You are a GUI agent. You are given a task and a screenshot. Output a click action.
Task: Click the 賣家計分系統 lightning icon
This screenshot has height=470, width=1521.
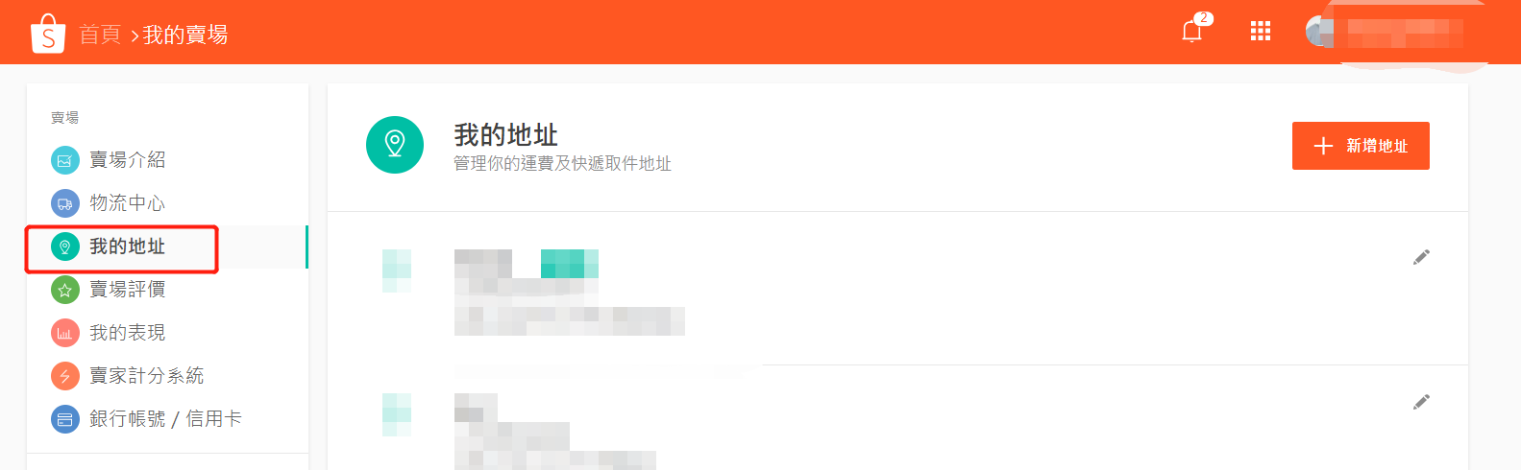65,376
